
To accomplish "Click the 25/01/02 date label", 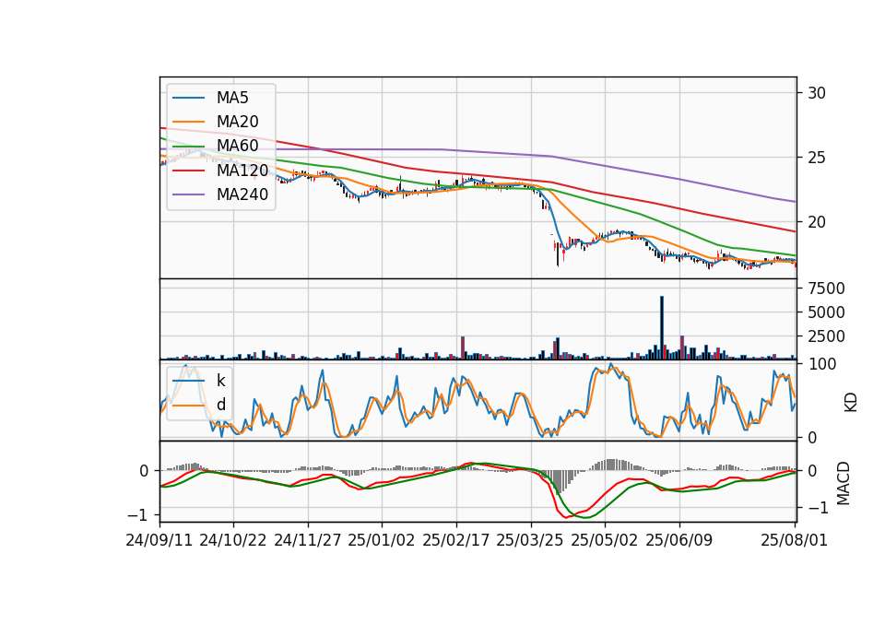I will pos(382,540).
